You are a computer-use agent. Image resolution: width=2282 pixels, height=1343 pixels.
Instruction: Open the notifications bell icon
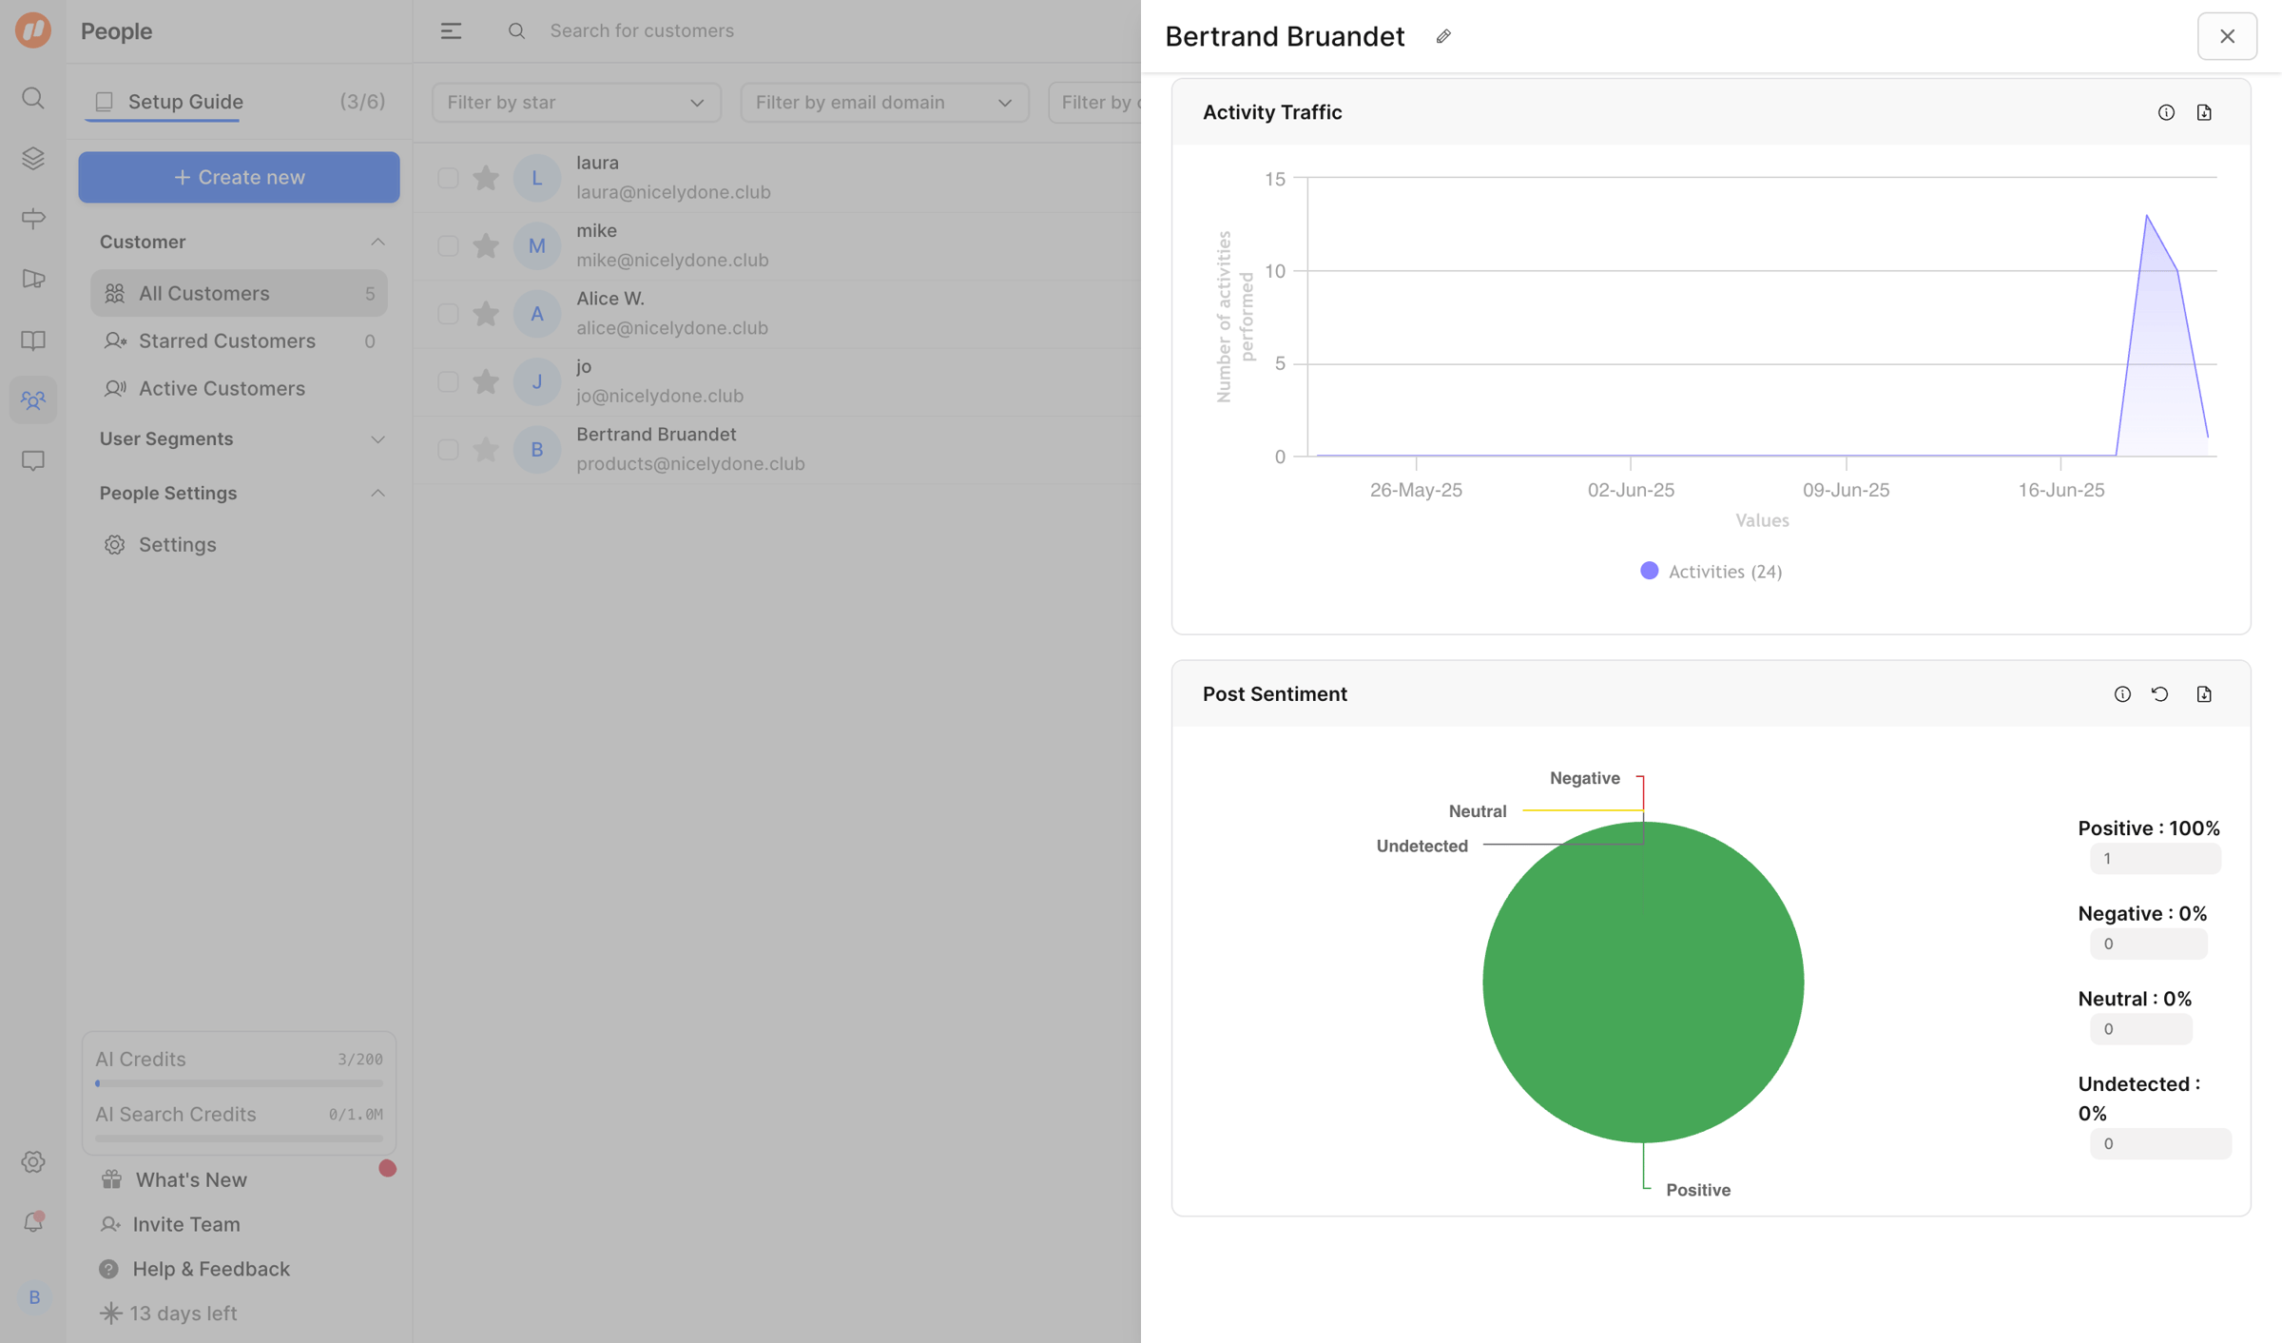(33, 1222)
